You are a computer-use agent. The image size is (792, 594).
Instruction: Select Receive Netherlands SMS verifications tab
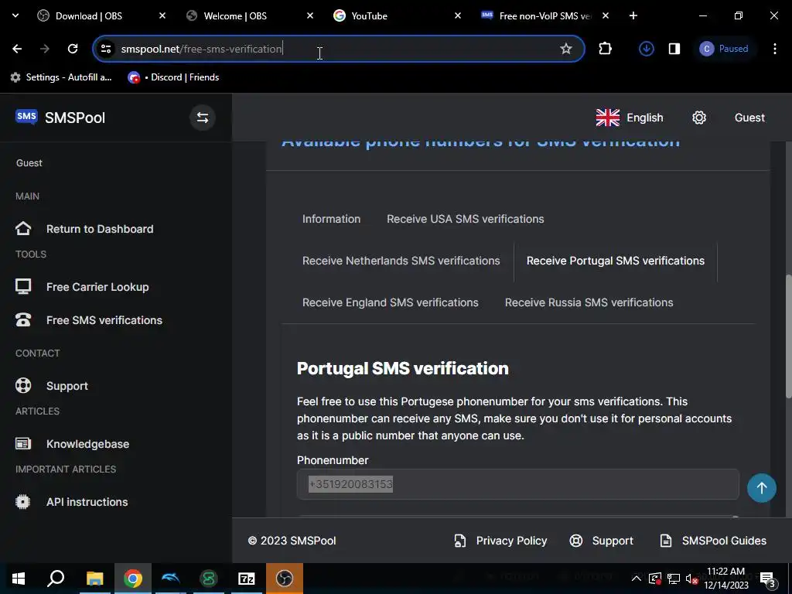[401, 261]
